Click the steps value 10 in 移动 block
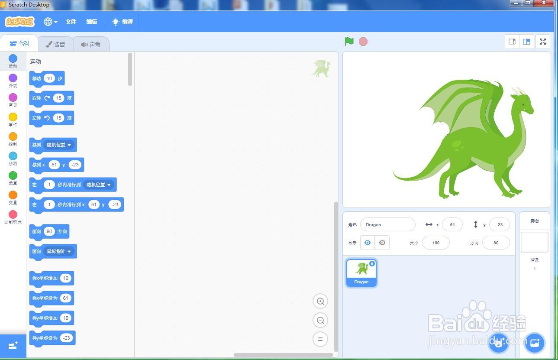 click(49, 78)
